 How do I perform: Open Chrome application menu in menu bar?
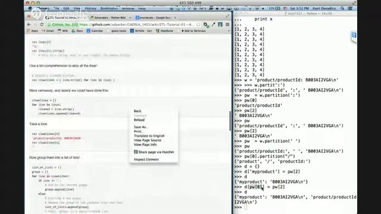coord(43,8)
